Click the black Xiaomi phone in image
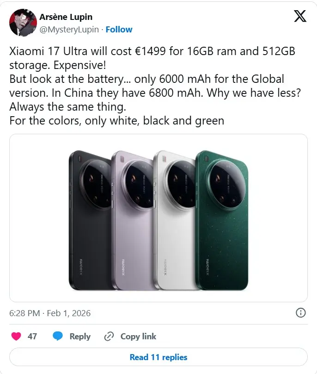 pyautogui.click(x=91, y=220)
